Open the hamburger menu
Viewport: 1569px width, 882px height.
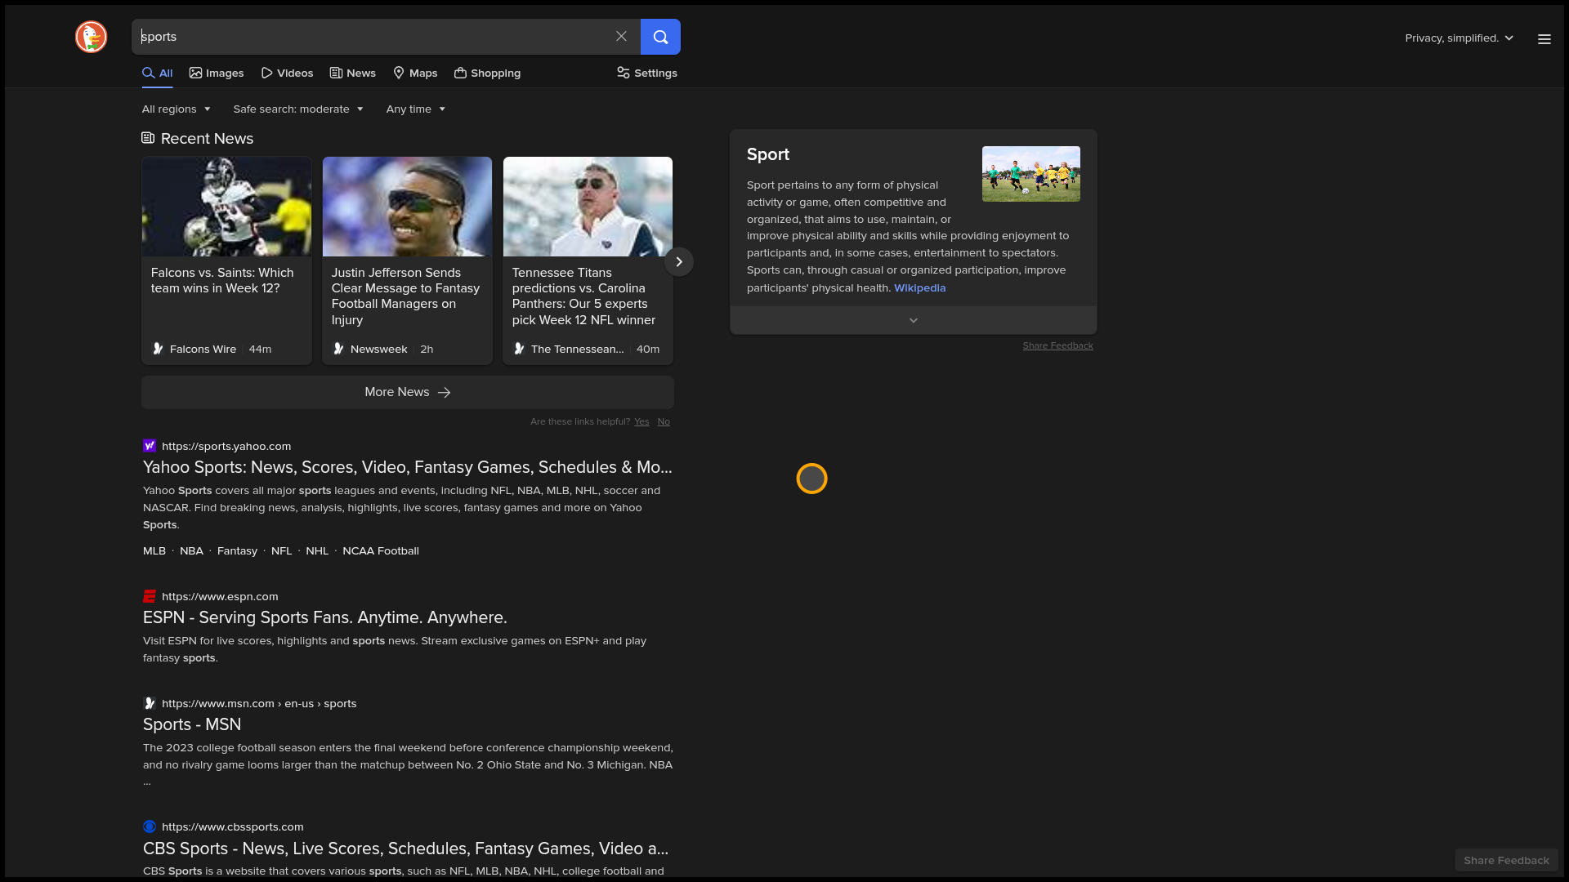click(1544, 38)
